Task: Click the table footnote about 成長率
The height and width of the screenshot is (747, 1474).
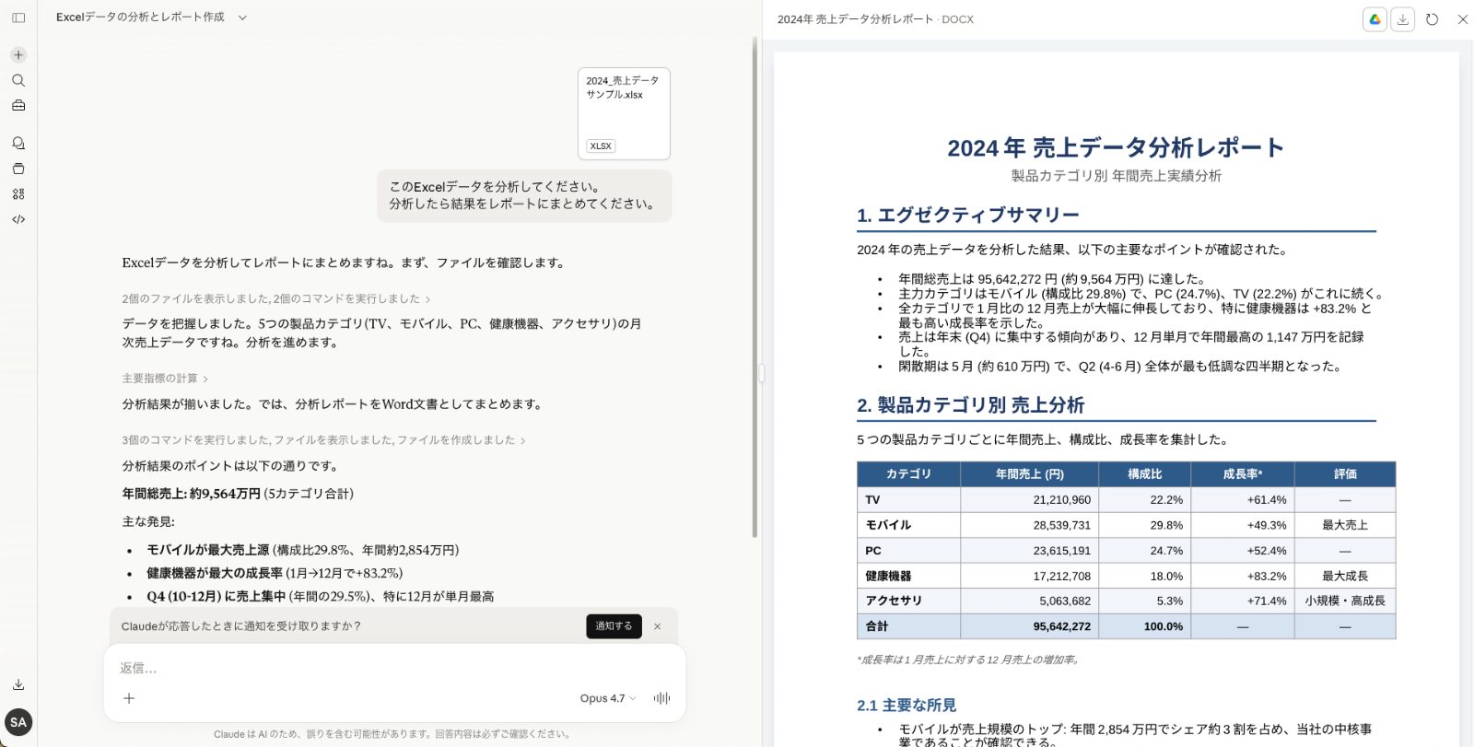Action: [x=967, y=659]
